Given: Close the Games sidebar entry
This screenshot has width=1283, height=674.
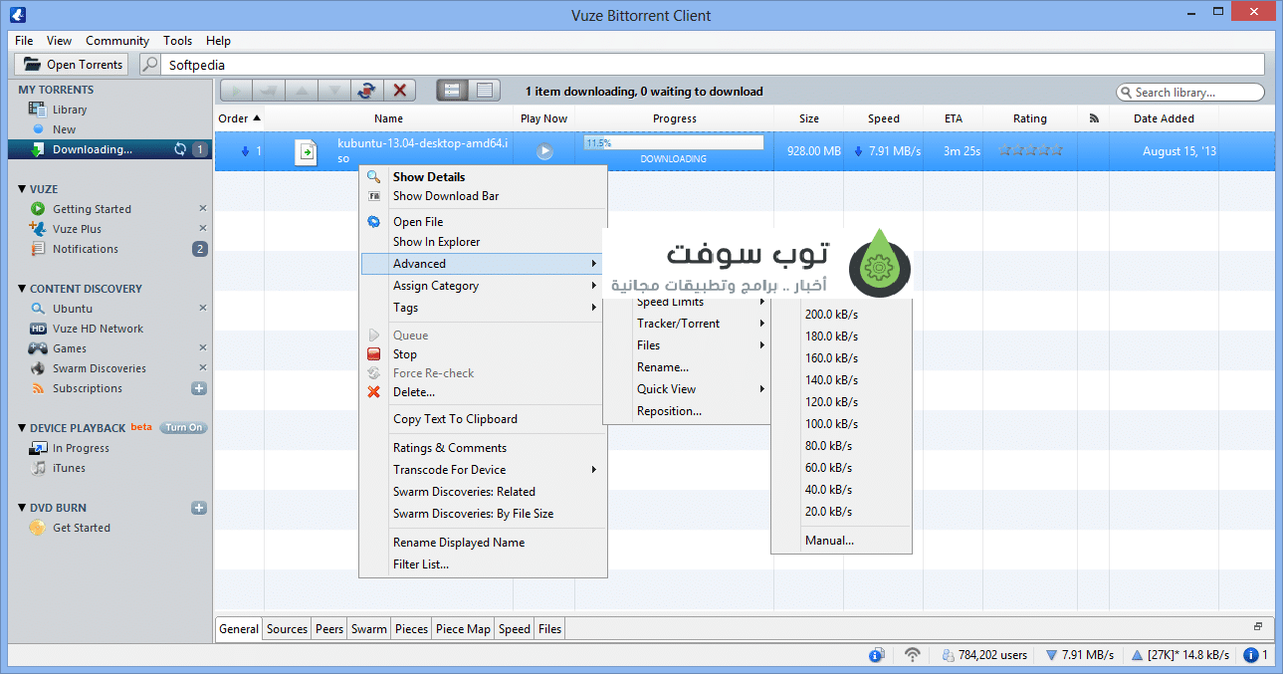Looking at the screenshot, I should tap(203, 348).
